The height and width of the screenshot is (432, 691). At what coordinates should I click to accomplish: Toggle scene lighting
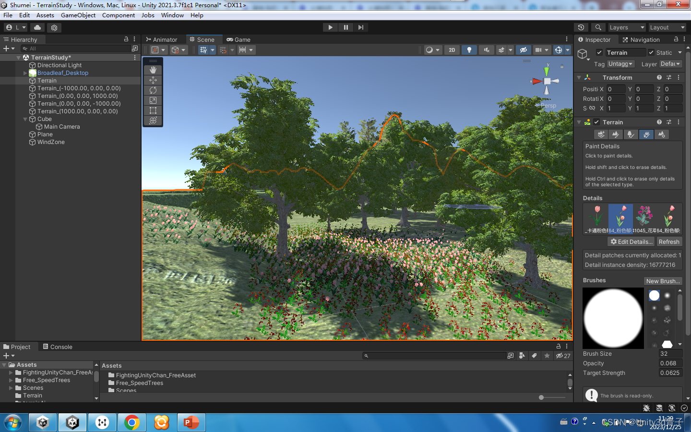tap(469, 50)
